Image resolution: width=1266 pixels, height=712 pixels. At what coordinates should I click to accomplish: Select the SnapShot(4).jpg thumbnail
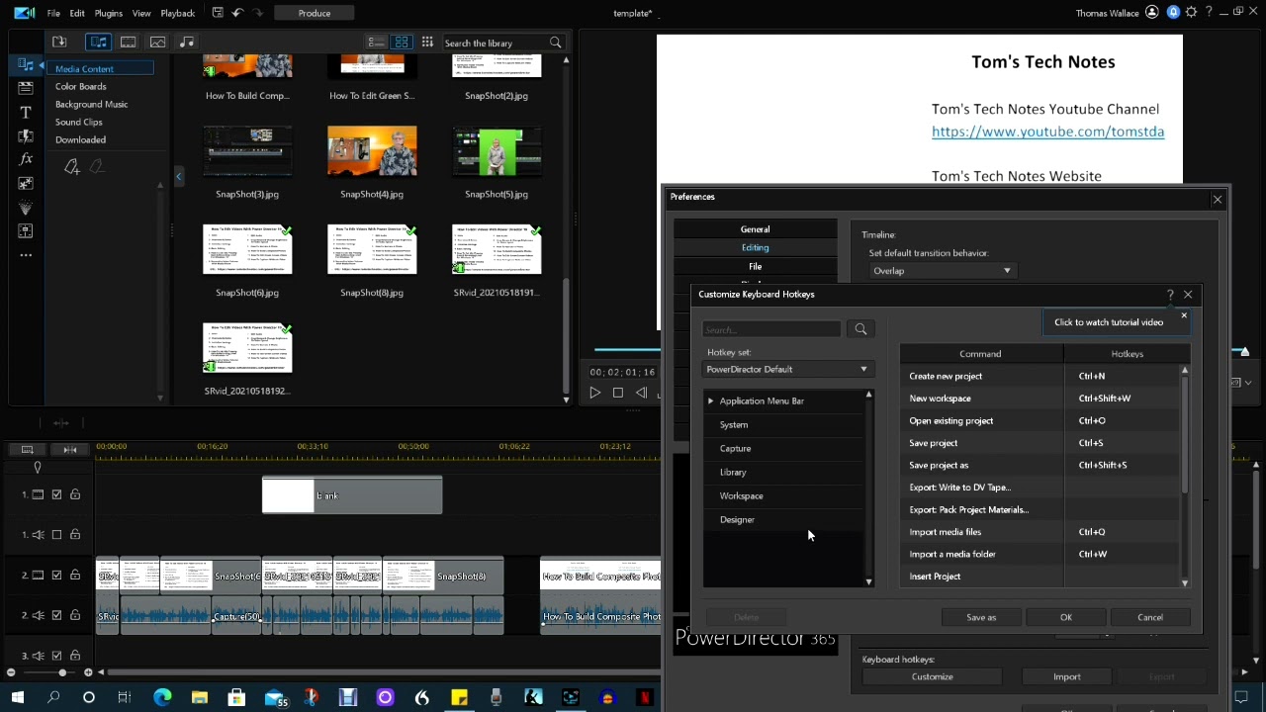click(x=372, y=150)
